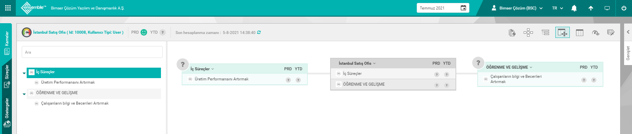Click the Genişlet vertical label
The width and height of the screenshot is (632, 134).
[x=628, y=53]
